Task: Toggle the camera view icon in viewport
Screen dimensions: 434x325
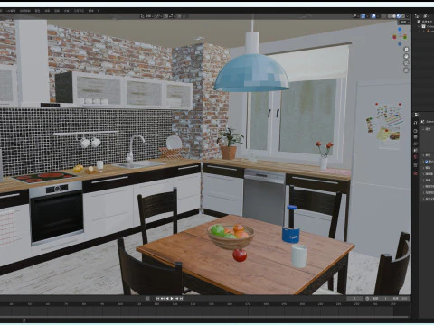Action: [x=406, y=63]
